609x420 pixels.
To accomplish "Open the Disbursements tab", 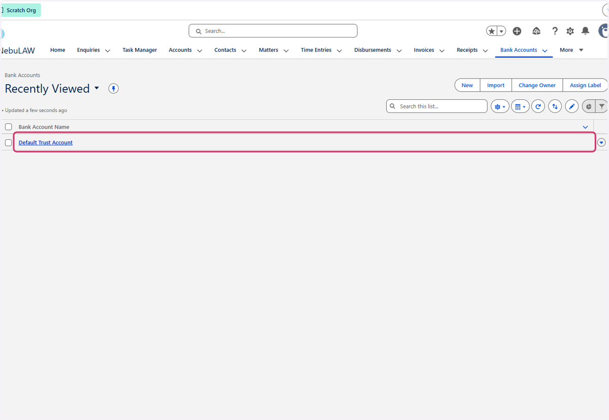I will (373, 50).
